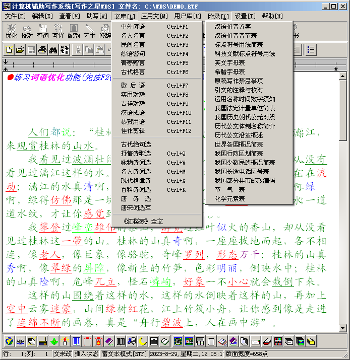Choose 我国历史朝代公元对照 entry
This screenshot has height=360, width=350.
(249, 117)
